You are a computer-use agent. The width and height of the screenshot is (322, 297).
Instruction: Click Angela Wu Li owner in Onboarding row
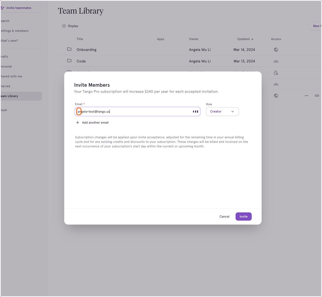[x=200, y=50]
